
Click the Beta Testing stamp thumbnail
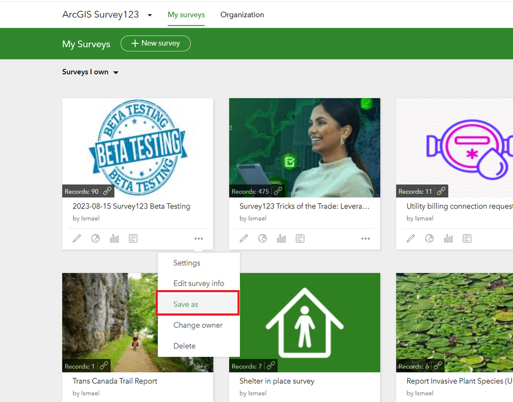[138, 147]
